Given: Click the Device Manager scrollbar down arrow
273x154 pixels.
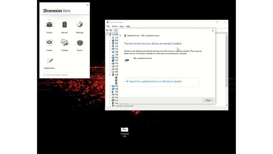Looking at the screenshot, I should [227, 105].
